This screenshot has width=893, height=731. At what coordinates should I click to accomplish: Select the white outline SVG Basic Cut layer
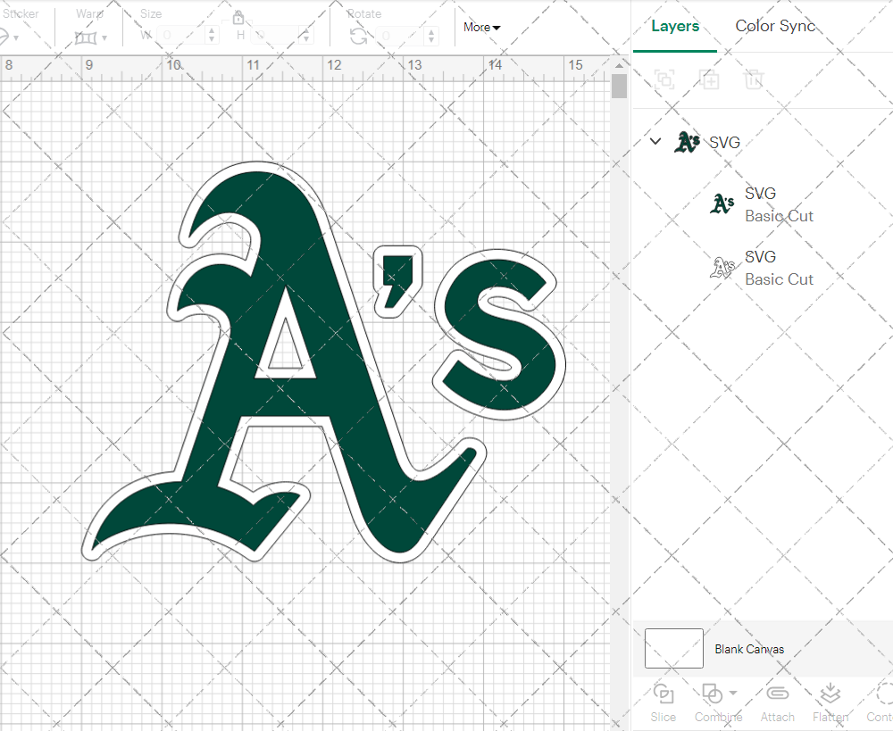[x=764, y=268]
